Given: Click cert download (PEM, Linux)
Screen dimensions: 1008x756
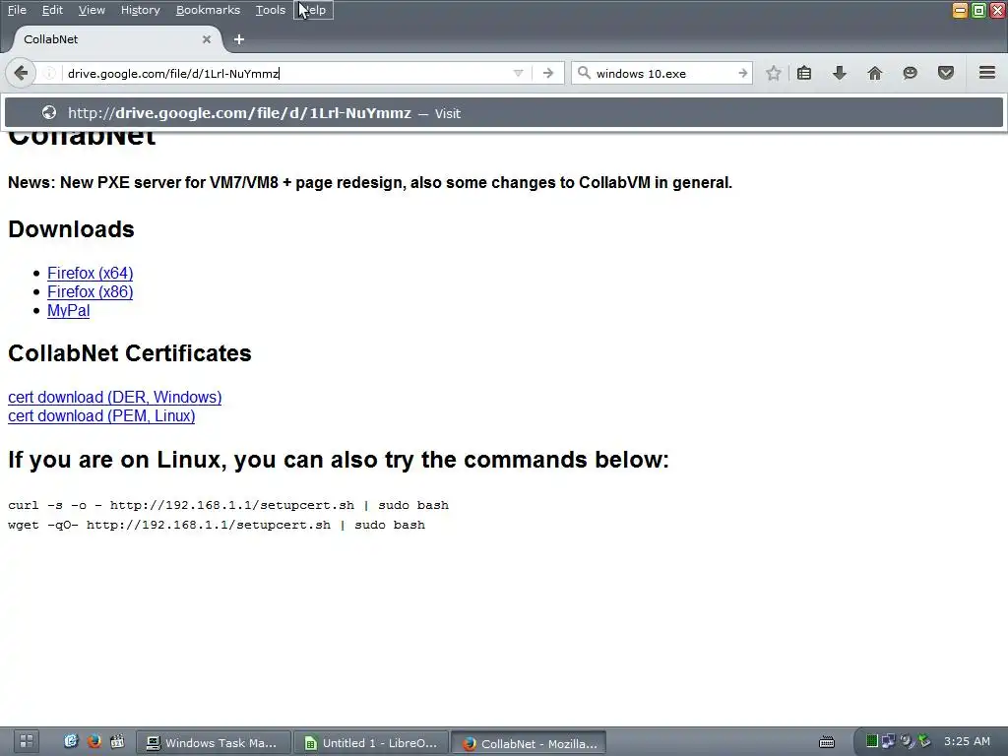Looking at the screenshot, I should click(101, 416).
